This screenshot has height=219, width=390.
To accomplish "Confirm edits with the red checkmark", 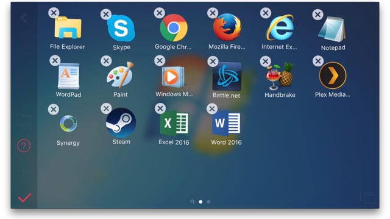I will click(24, 198).
